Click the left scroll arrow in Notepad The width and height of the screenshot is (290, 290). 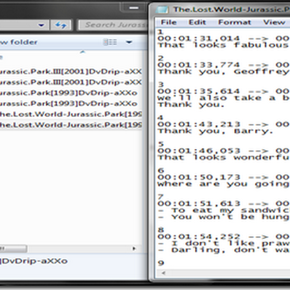coord(163,273)
